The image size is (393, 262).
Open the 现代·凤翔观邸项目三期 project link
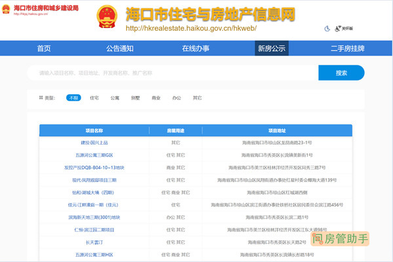[94, 180]
